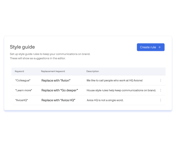Select the "AxiosHQ" keyword cell

tap(21, 100)
